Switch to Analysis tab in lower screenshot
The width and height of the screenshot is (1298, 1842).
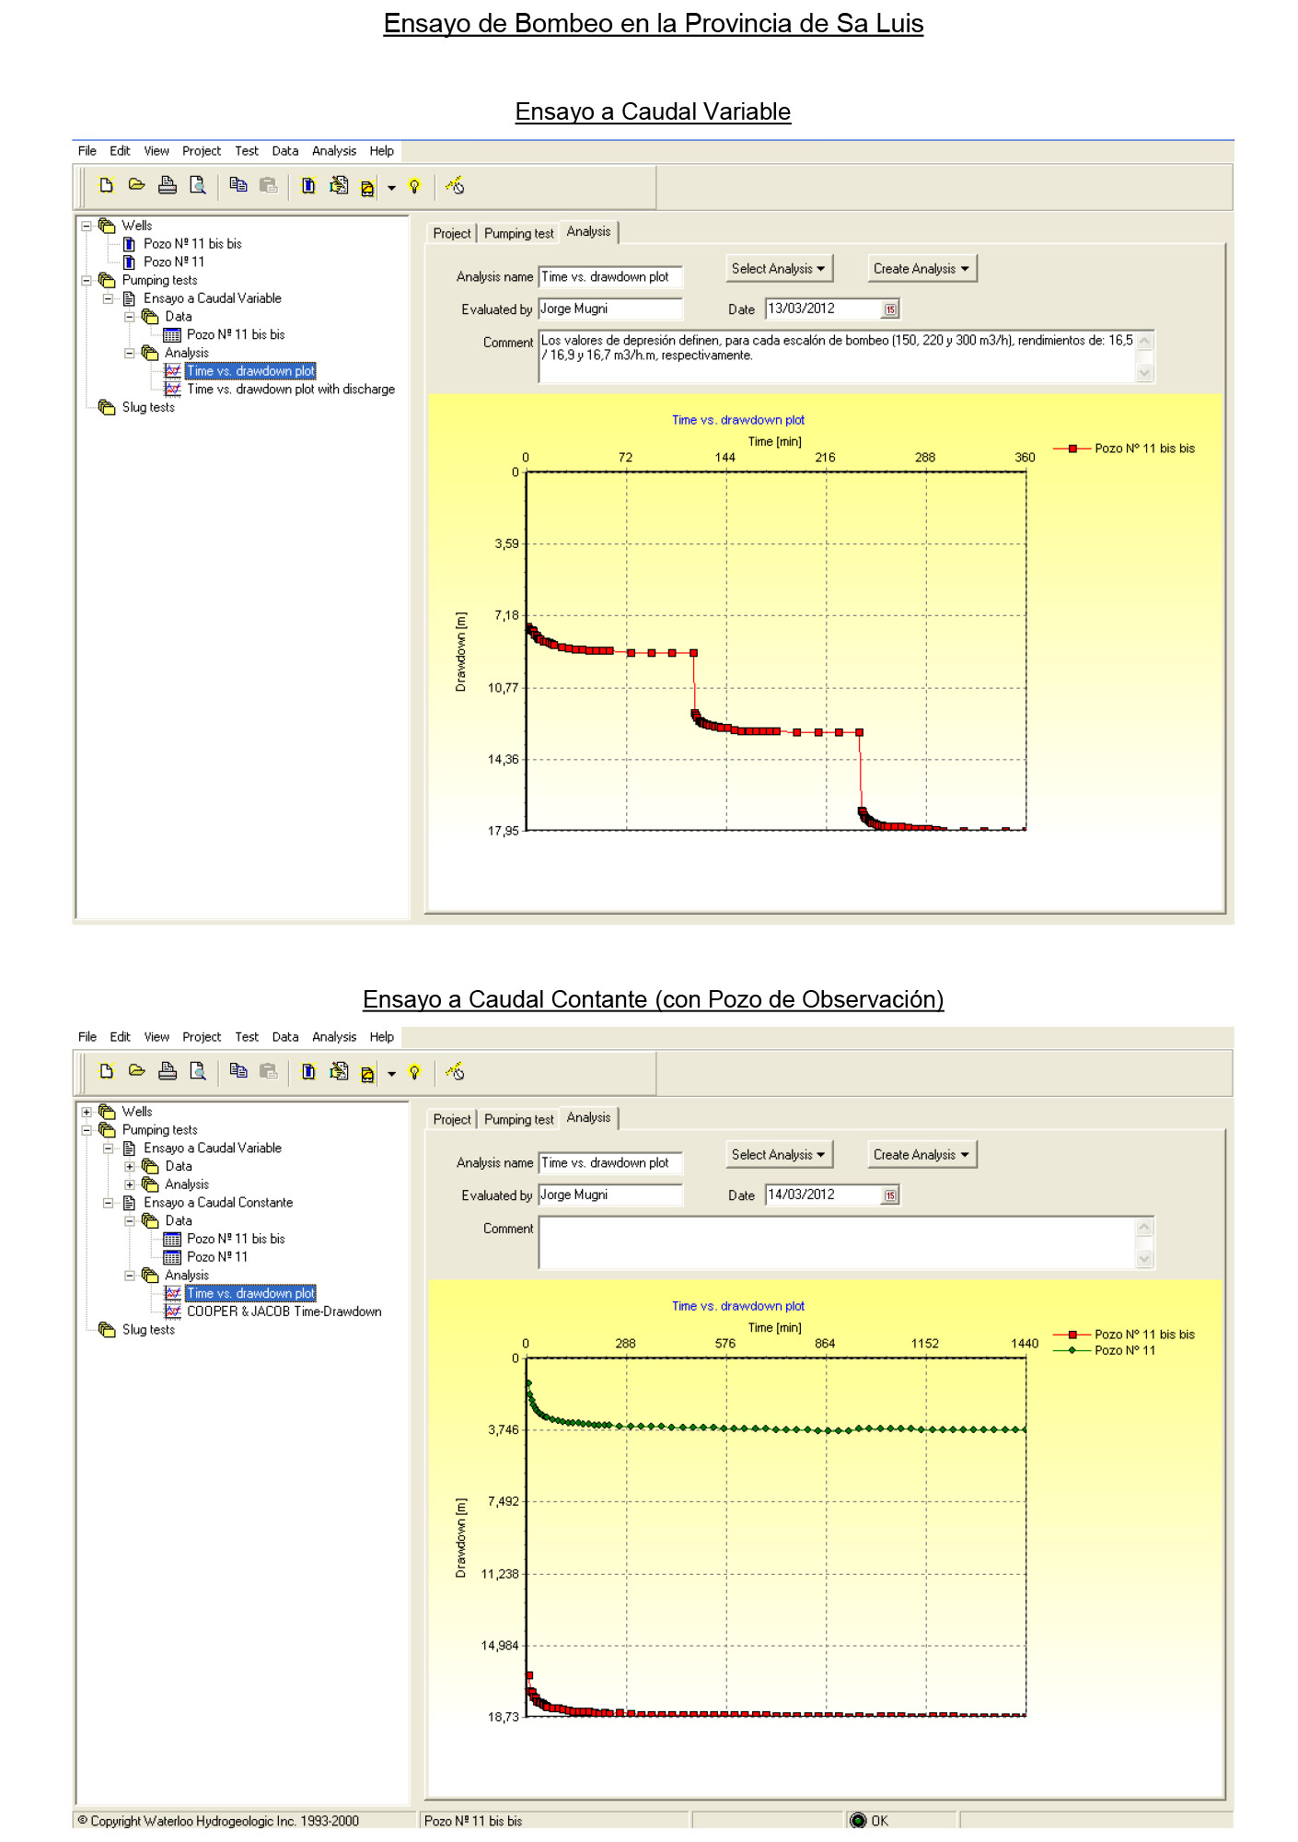click(588, 1118)
